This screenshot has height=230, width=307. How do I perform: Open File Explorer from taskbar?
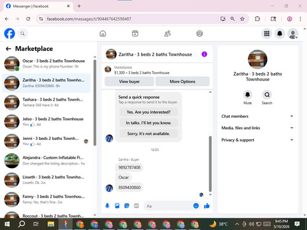[x=51, y=224]
